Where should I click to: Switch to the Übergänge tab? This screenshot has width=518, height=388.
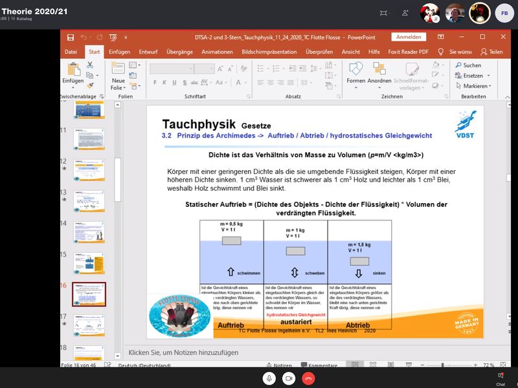pos(179,52)
